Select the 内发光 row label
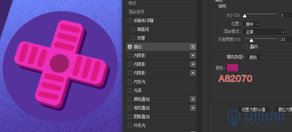Screen dimensions: 292x132 pos(140,82)
